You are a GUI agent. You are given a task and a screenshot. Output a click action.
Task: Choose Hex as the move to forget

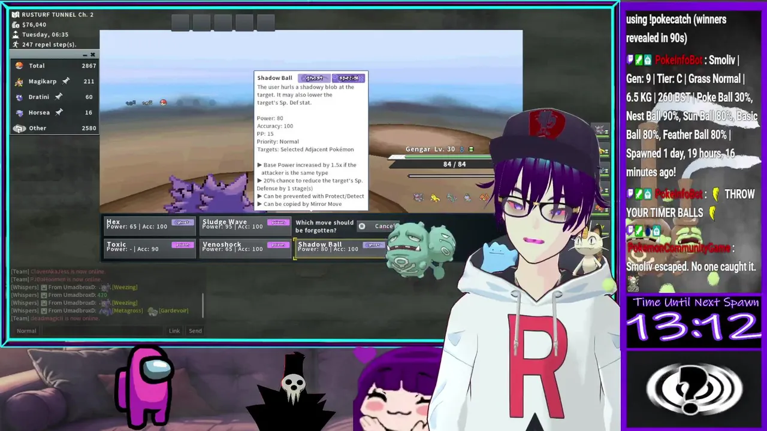(x=150, y=226)
